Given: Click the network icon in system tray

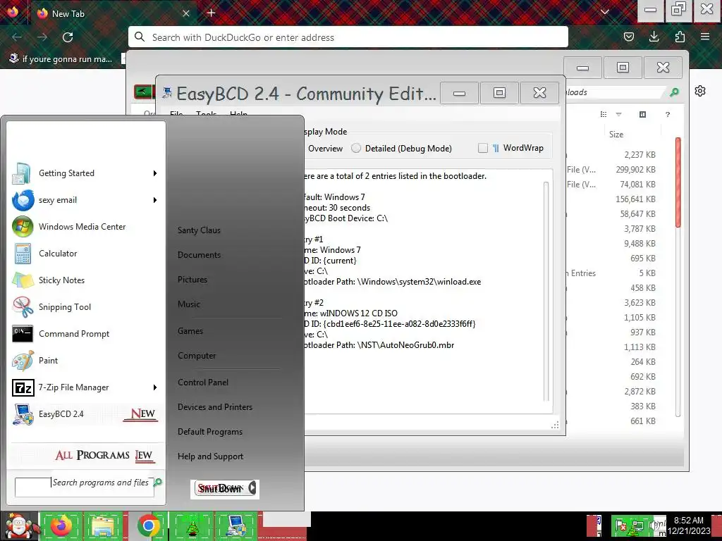Looking at the screenshot, I should 638,526.
